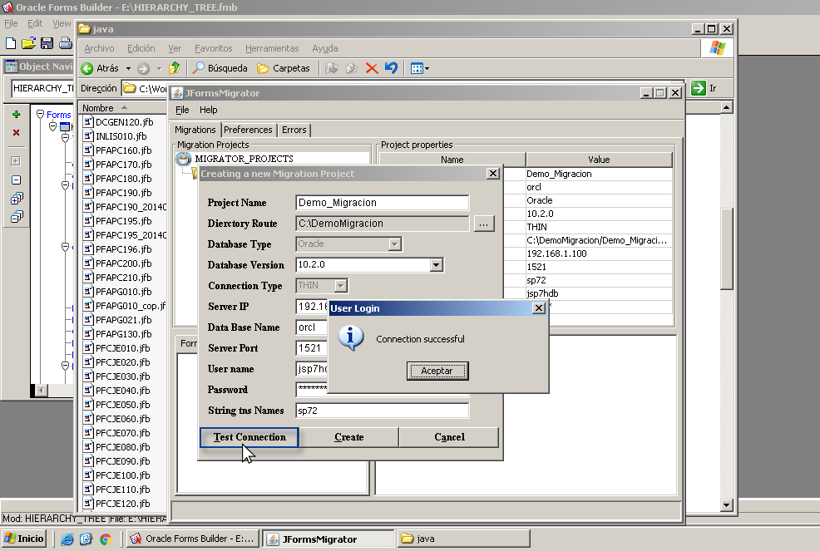820x551 pixels.
Task: Toggle the Carpetas folders pane in java window
Action: coord(284,68)
